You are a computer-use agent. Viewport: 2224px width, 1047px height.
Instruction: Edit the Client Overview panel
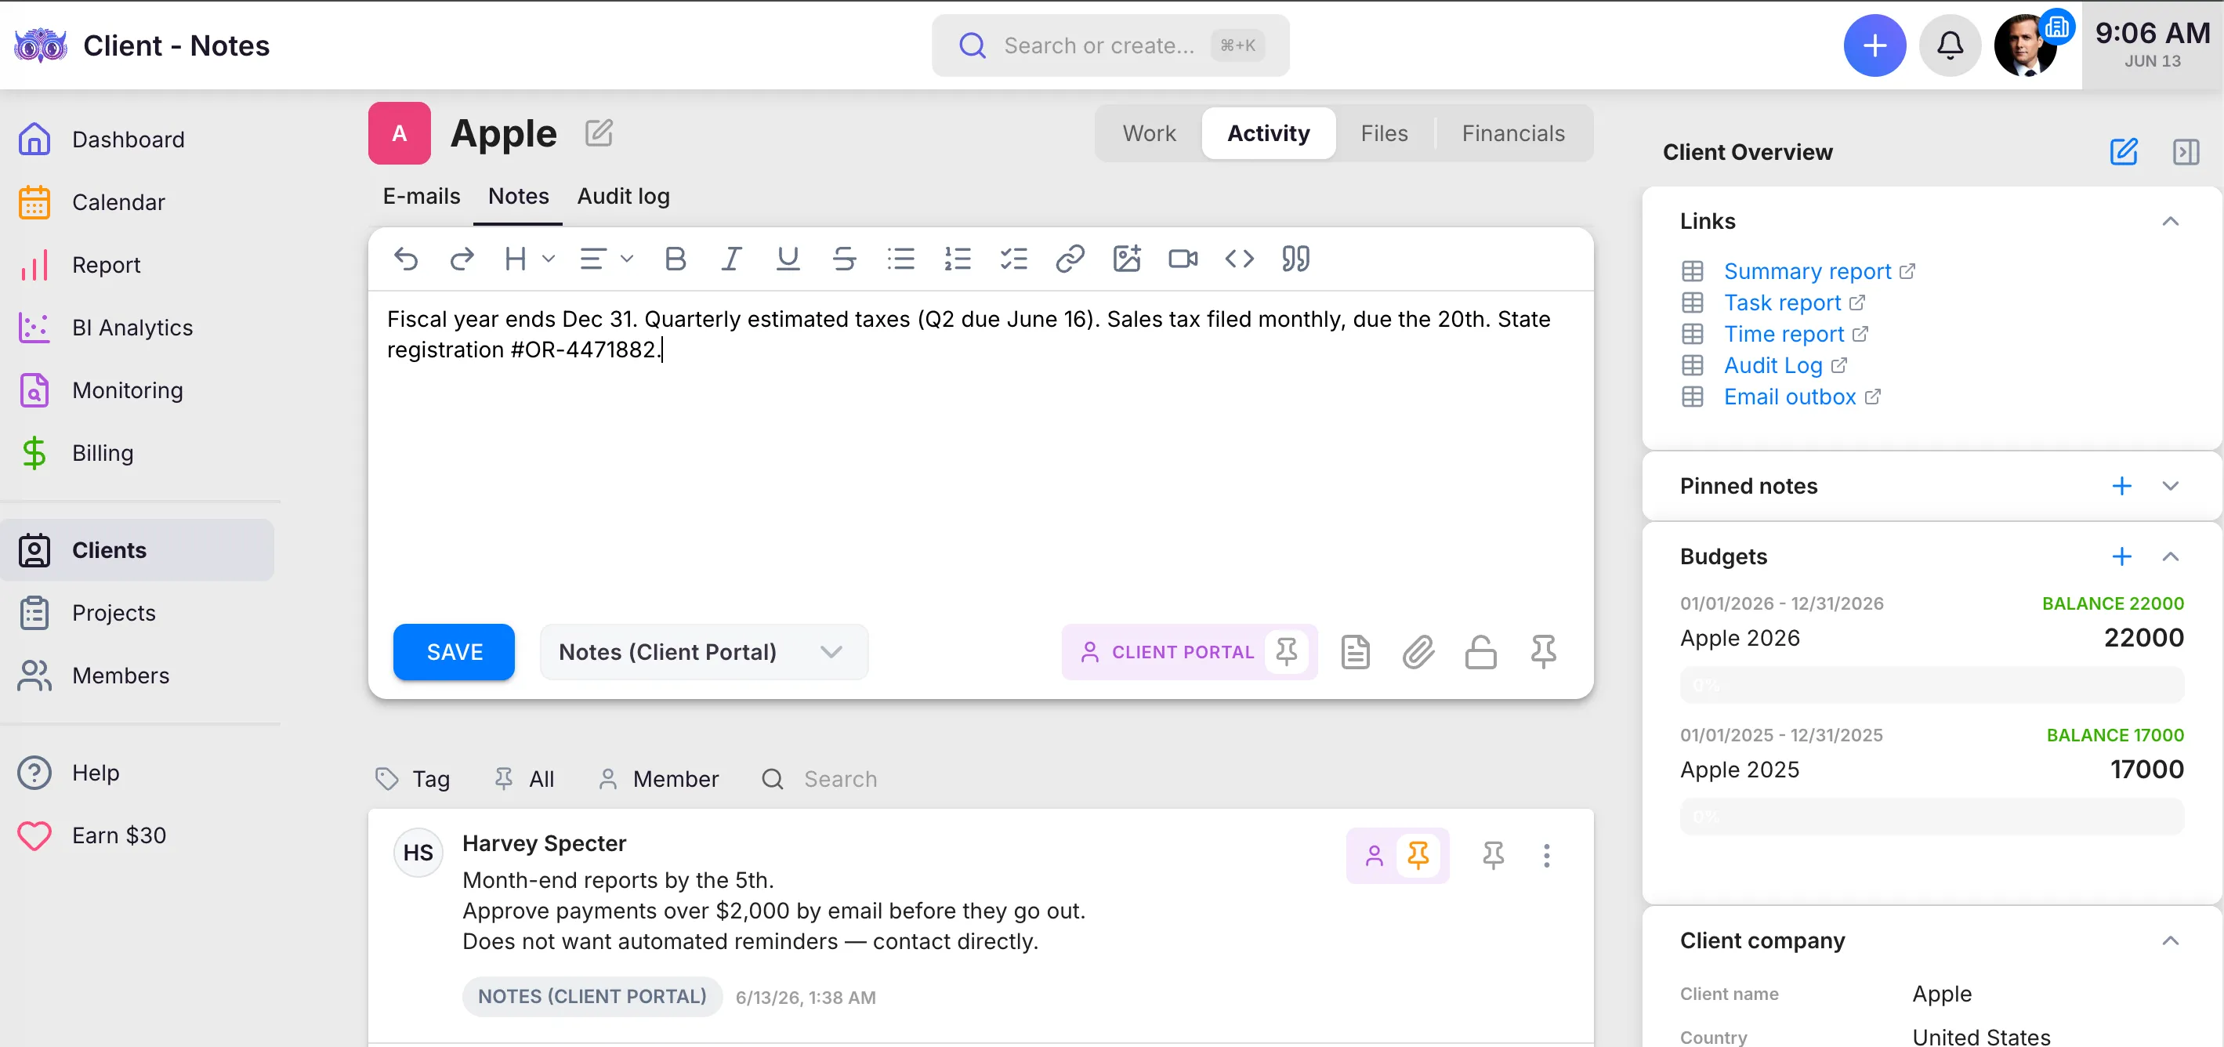tap(2124, 152)
